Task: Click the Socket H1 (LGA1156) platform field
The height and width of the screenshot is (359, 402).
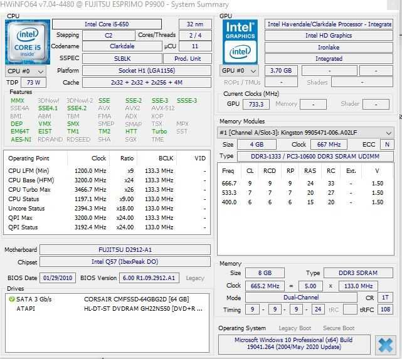Action: (147, 71)
